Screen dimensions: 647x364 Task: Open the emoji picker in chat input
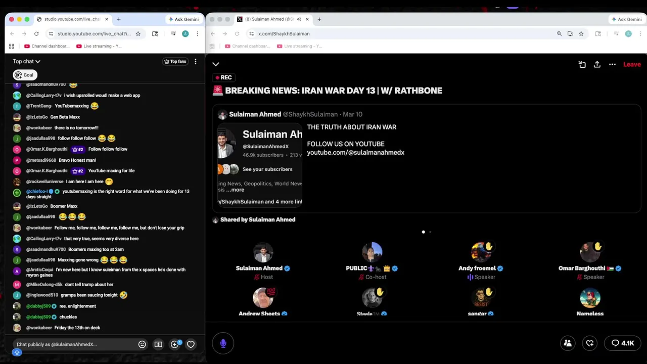[142, 344]
